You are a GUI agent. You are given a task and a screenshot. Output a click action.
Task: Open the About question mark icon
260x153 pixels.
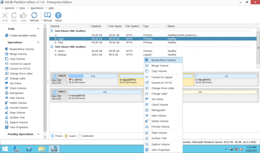pos(58,15)
